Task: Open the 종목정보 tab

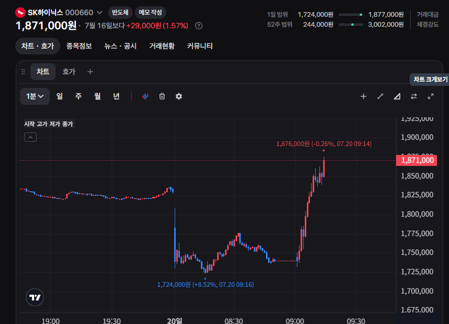Action: [79, 46]
